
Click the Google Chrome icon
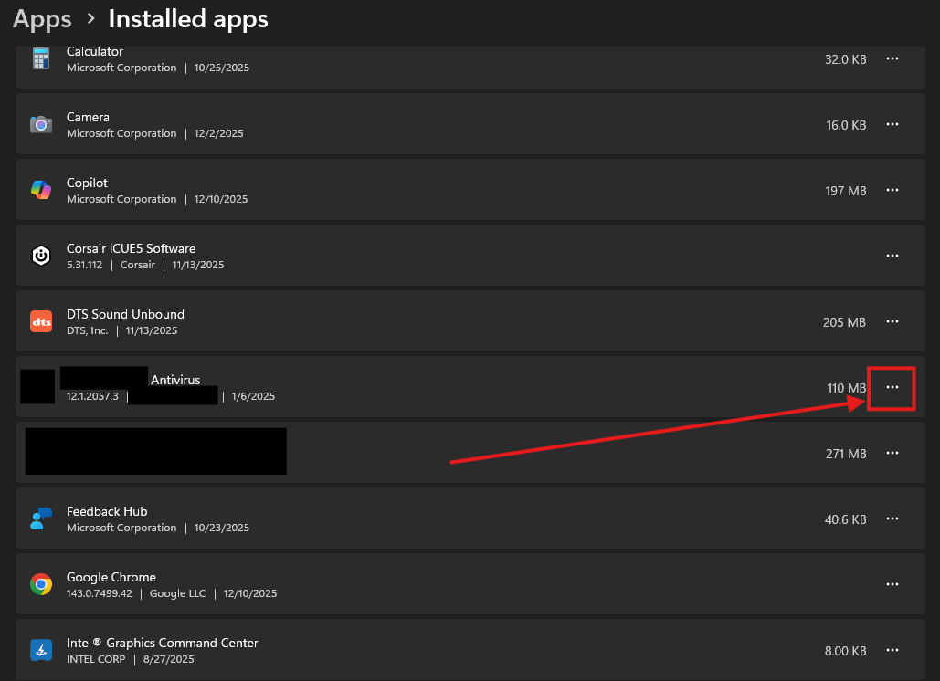pyautogui.click(x=41, y=584)
